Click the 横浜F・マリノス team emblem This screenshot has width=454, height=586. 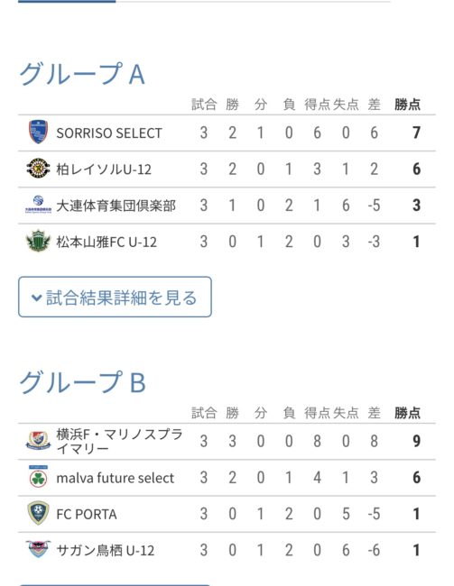click(38, 440)
